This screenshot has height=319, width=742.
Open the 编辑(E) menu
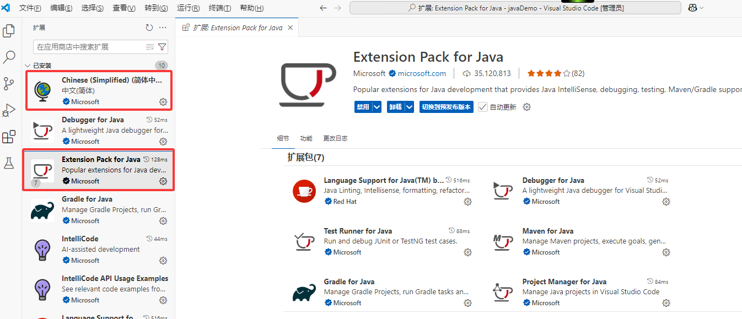point(61,8)
